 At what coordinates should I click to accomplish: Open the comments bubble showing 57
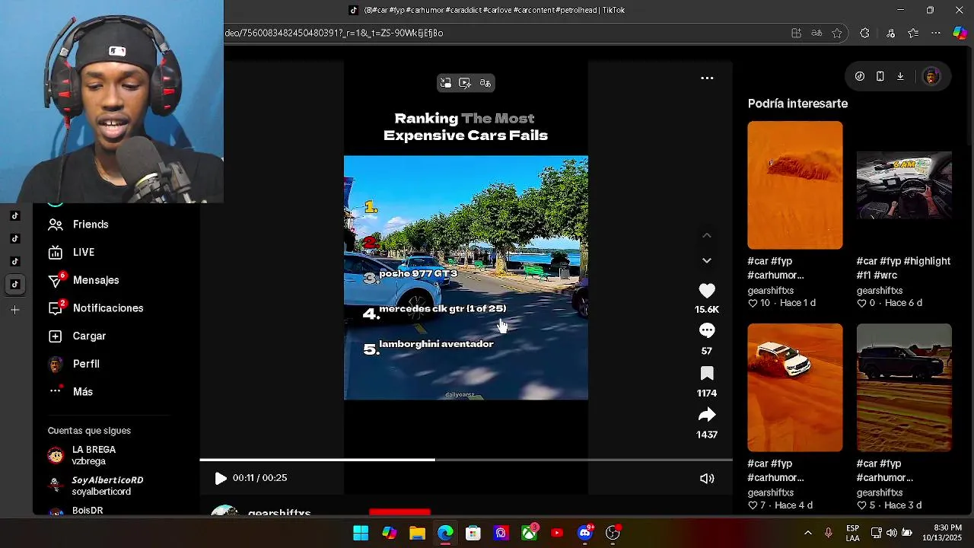tap(707, 330)
